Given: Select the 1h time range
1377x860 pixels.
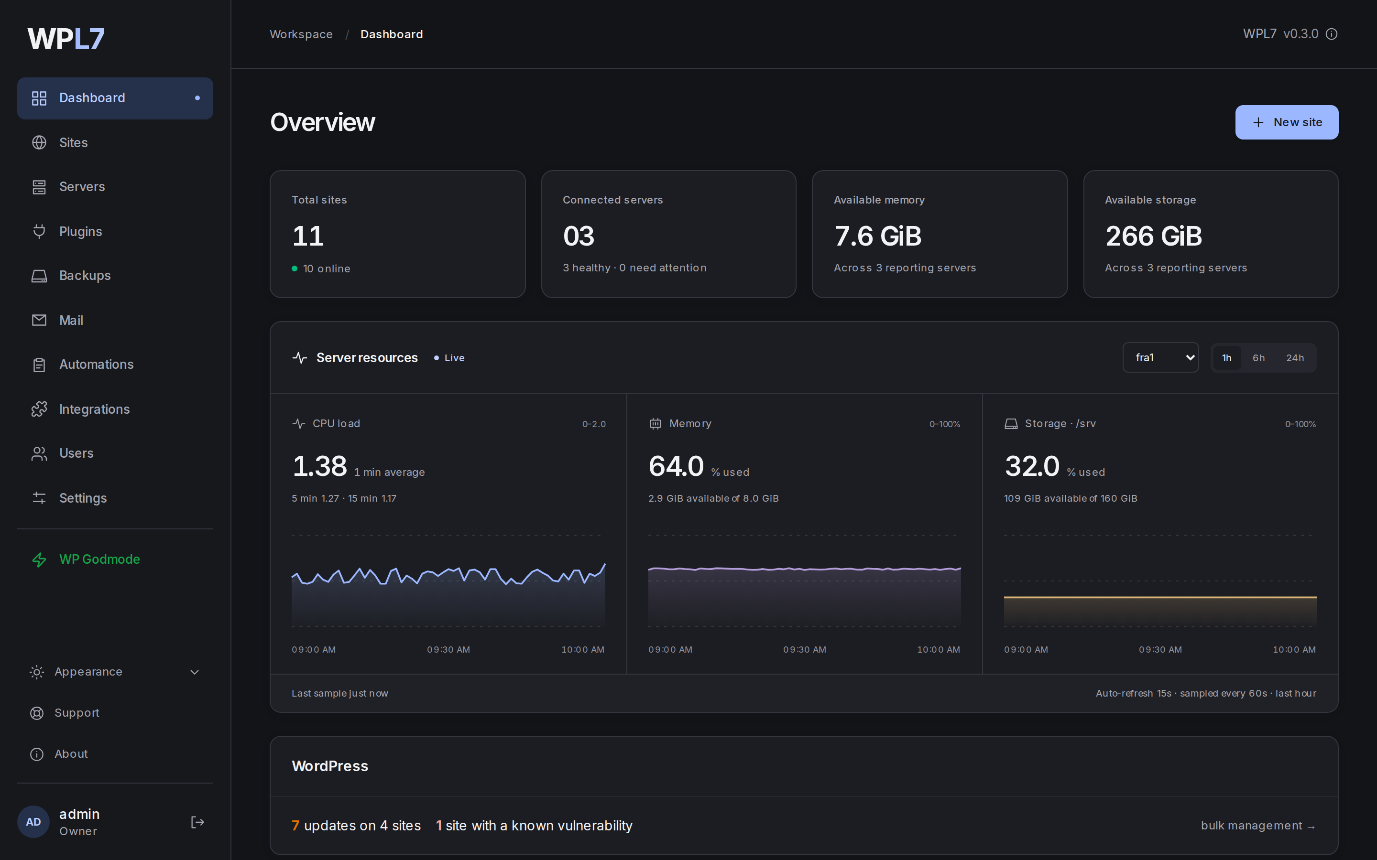Looking at the screenshot, I should pyautogui.click(x=1227, y=358).
